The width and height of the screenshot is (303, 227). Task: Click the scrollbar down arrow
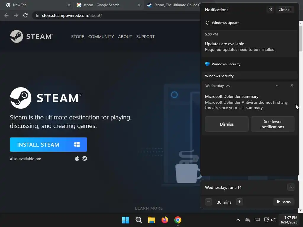coord(301,210)
